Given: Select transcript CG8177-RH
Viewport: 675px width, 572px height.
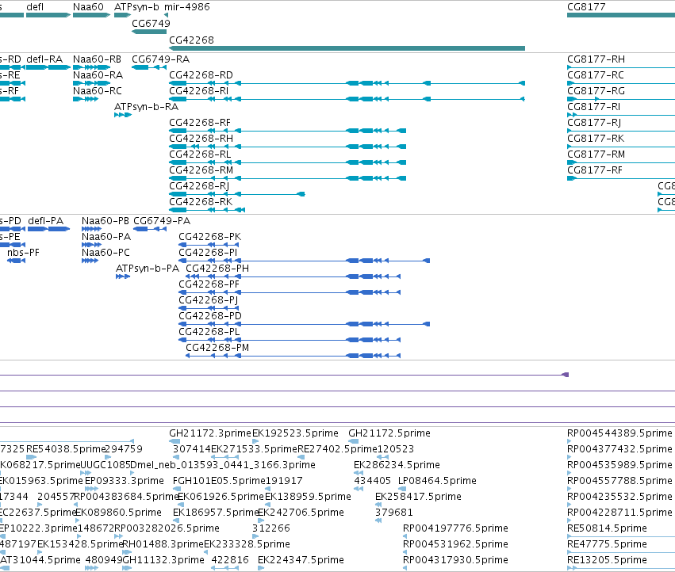Looking at the screenshot, I should [x=621, y=67].
